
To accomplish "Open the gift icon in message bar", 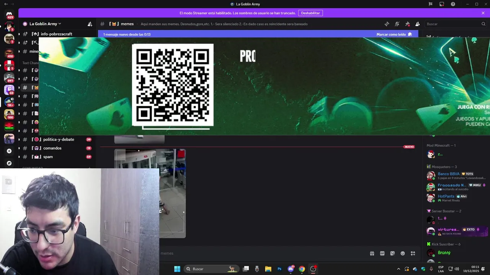I will [x=372, y=253].
